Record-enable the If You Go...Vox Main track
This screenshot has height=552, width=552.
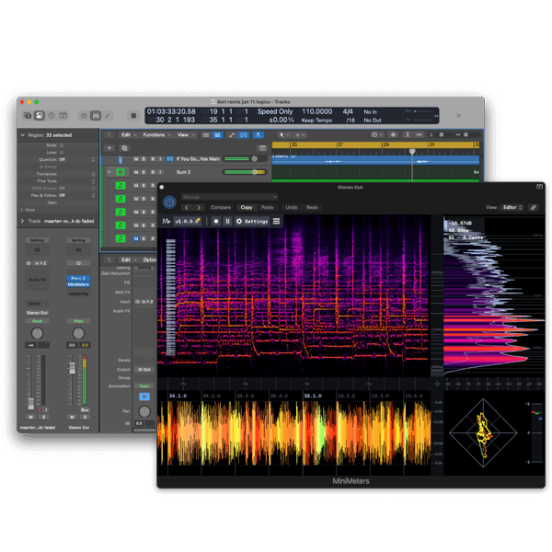(153, 159)
